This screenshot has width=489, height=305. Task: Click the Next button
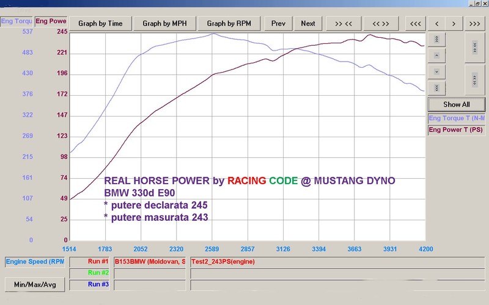(308, 24)
